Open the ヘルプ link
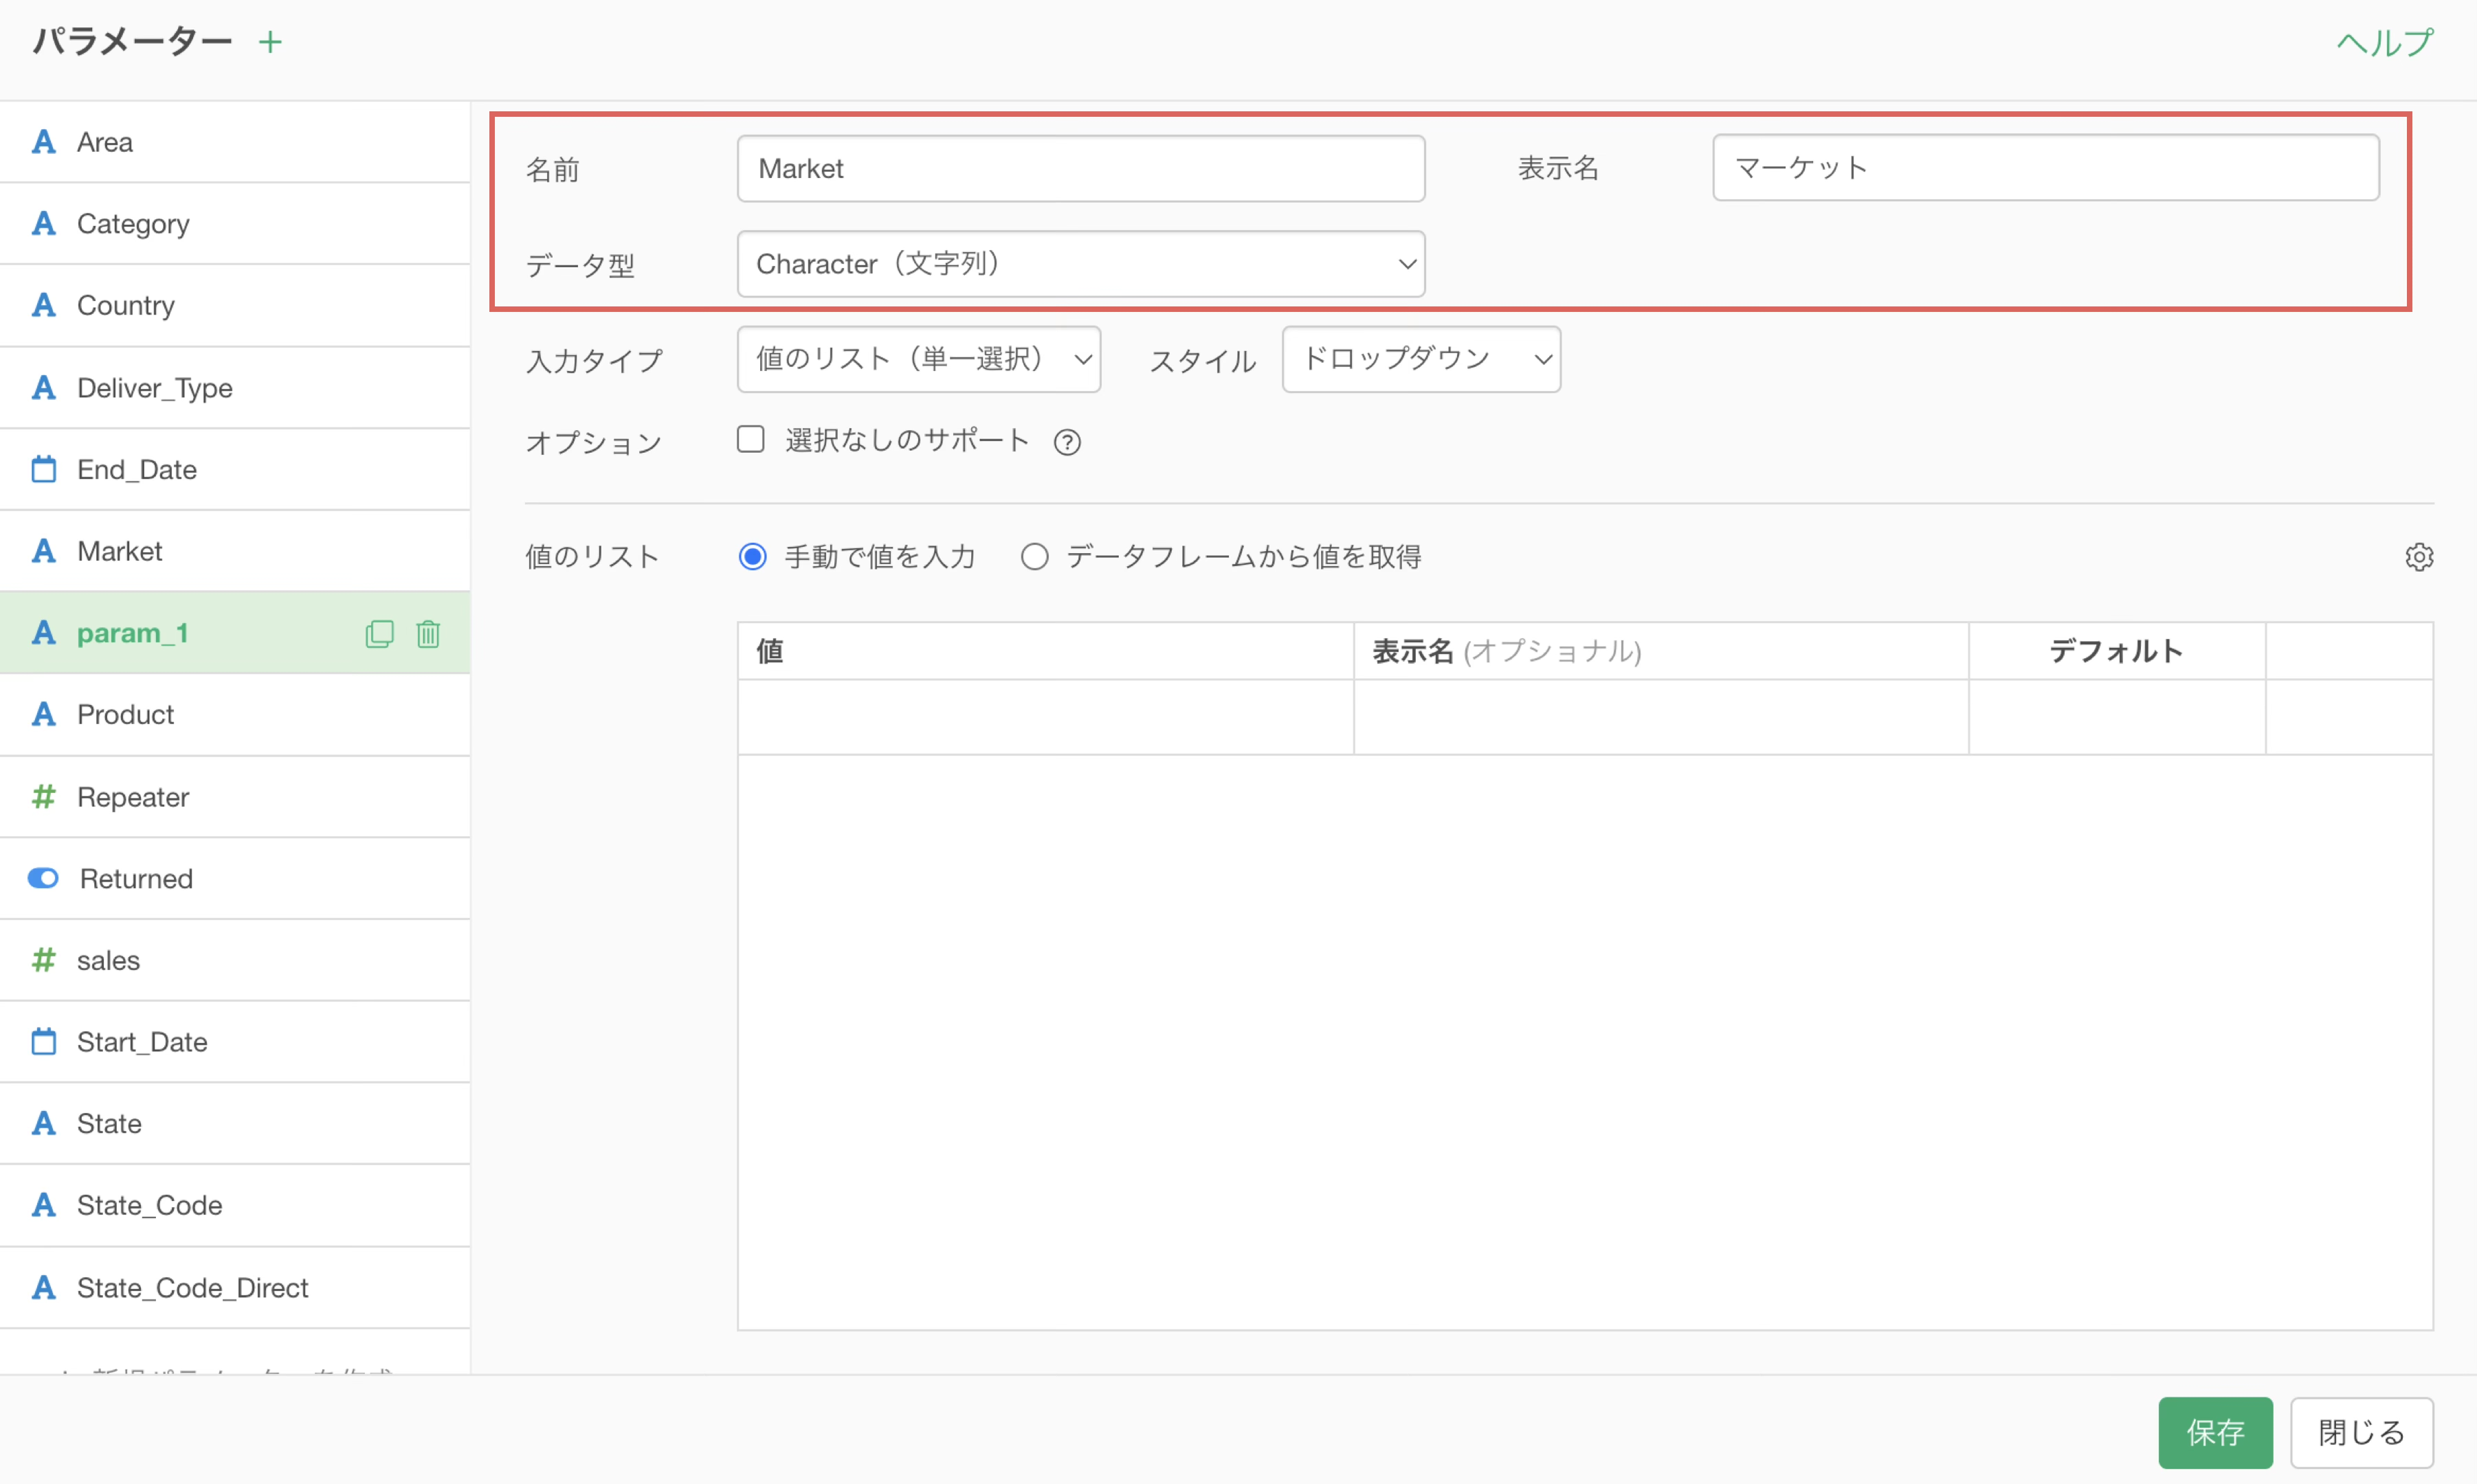Image resolution: width=2477 pixels, height=1484 pixels. pyautogui.click(x=2384, y=42)
